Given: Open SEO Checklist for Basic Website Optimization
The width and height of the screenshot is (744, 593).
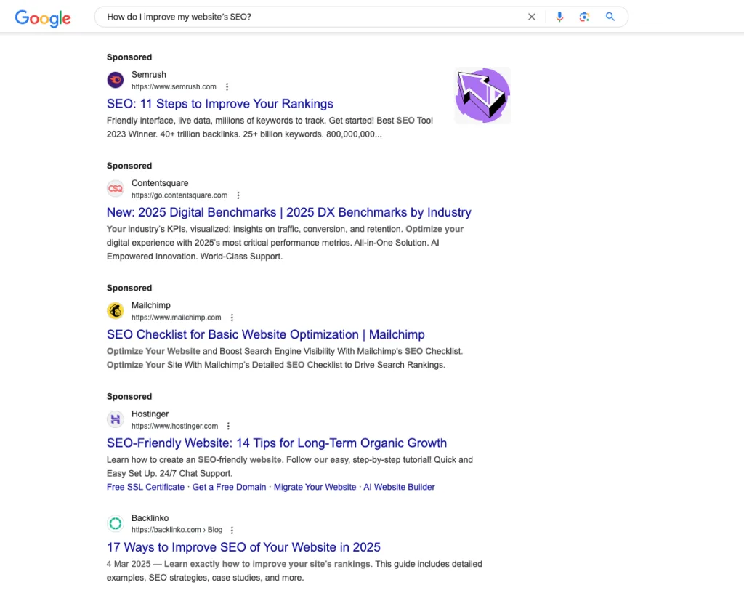Looking at the screenshot, I should coord(265,334).
